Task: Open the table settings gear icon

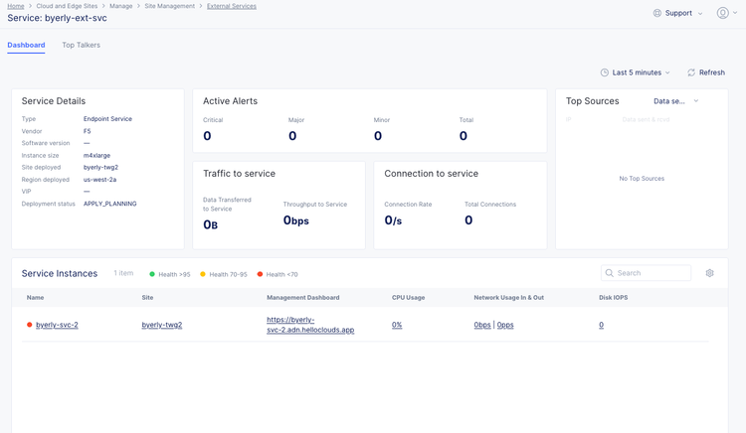Action: pyautogui.click(x=709, y=273)
